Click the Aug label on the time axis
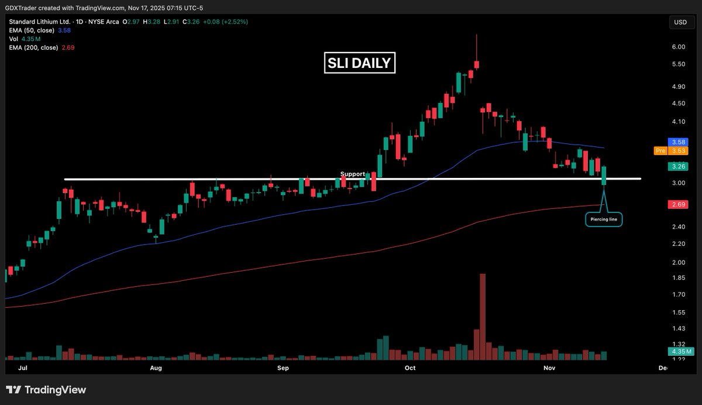702x405 pixels. coord(156,368)
